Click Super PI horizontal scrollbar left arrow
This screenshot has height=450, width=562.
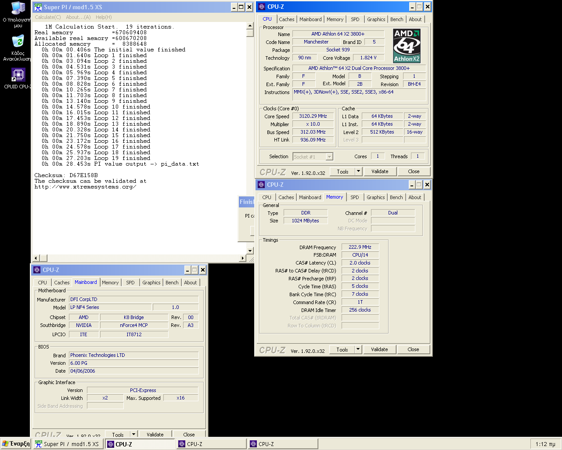pyautogui.click(x=36, y=258)
